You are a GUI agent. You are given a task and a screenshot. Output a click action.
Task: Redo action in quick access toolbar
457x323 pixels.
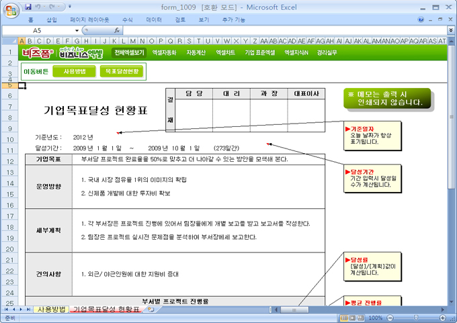(52, 7)
